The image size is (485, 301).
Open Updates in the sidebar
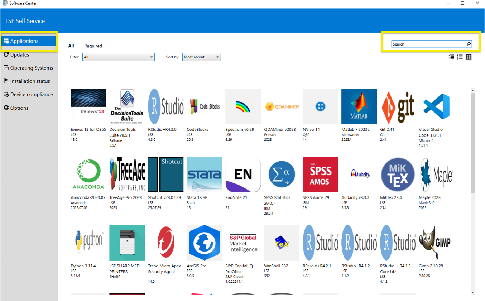tap(20, 55)
